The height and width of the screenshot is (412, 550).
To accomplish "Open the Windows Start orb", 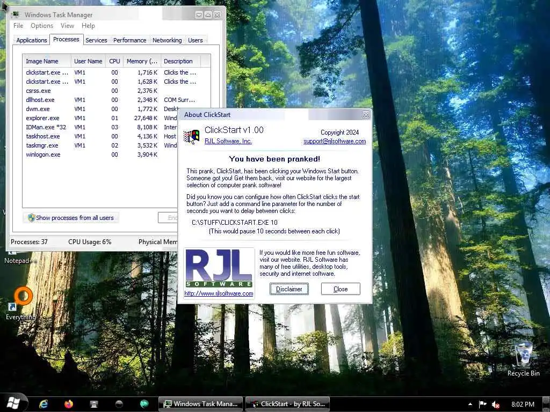I will (13, 403).
